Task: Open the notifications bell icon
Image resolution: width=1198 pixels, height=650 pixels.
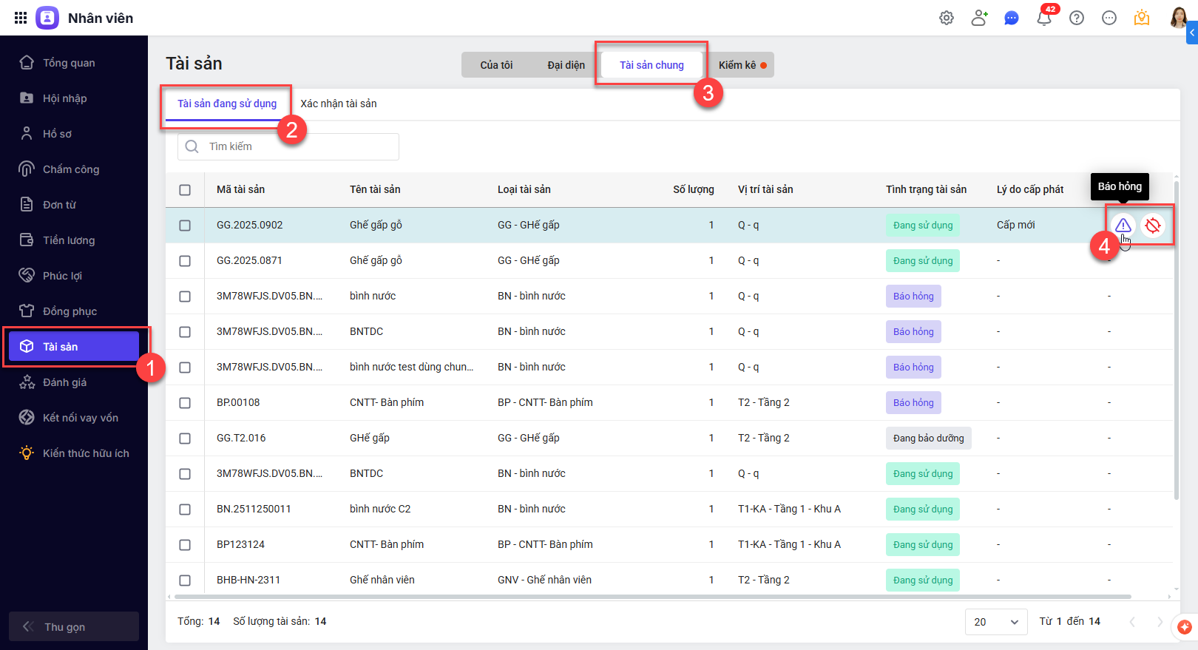Action: click(1044, 18)
